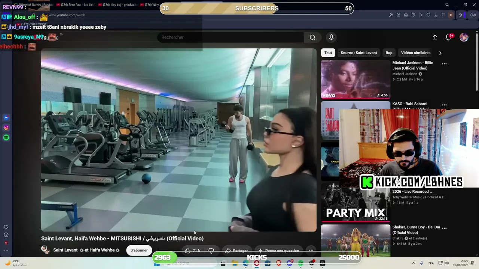Open the Spotify sidebar icon
Screen dimensions: 479x269
coord(6,138)
